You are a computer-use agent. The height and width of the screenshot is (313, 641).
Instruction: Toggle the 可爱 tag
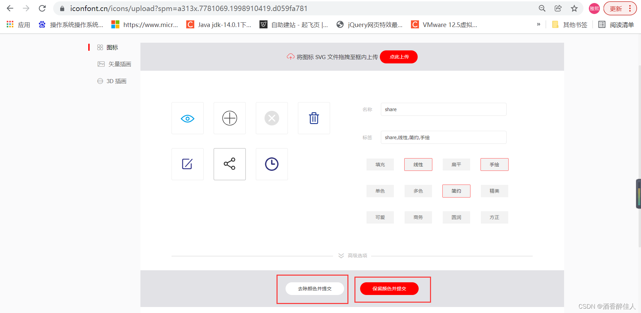[x=380, y=217]
